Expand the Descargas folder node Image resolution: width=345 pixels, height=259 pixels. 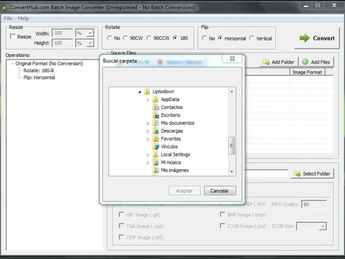pos(148,131)
